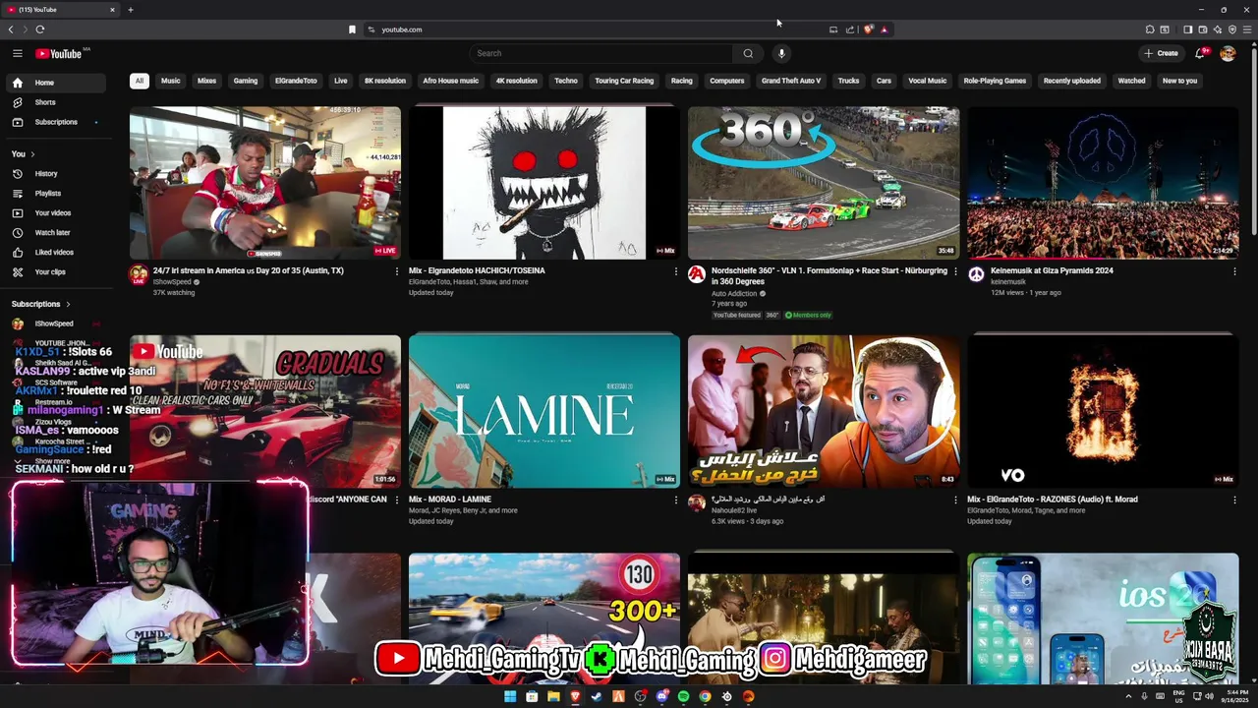Select the 8K resolution filter chip
Viewport: 1258px width, 708px height.
(x=385, y=81)
